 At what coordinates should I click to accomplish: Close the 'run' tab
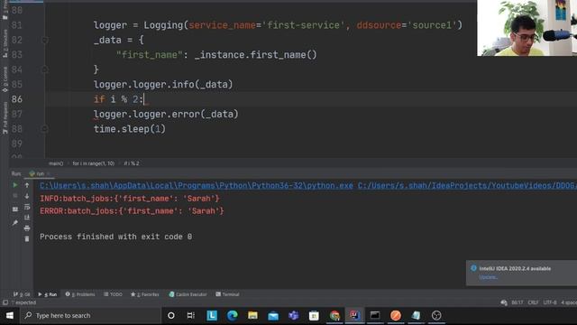[49, 173]
